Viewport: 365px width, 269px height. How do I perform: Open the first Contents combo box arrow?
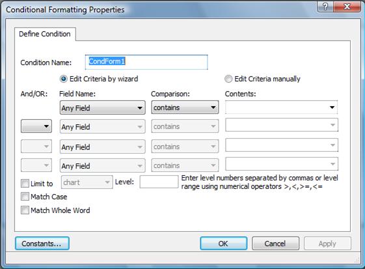pyautogui.click(x=332, y=107)
